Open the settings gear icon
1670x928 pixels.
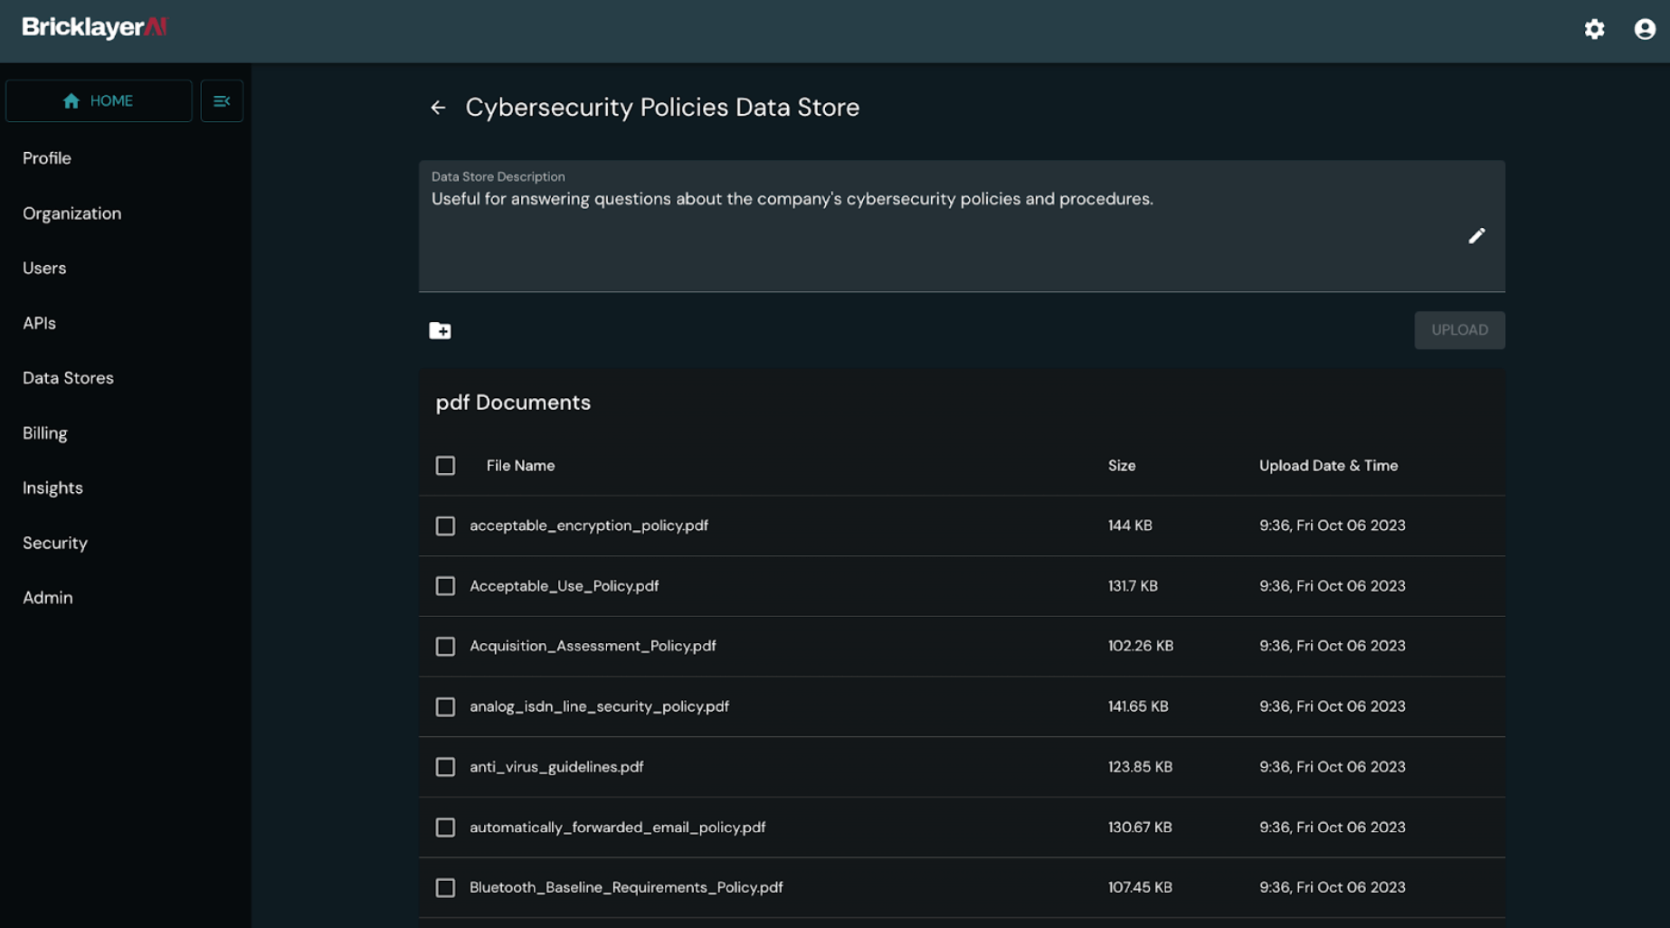(x=1594, y=29)
